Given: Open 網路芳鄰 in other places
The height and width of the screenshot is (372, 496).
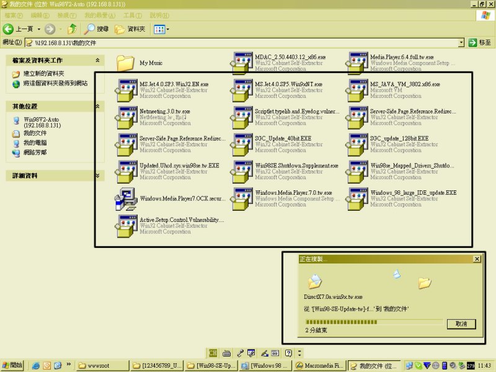Looking at the screenshot, I should pos(35,153).
